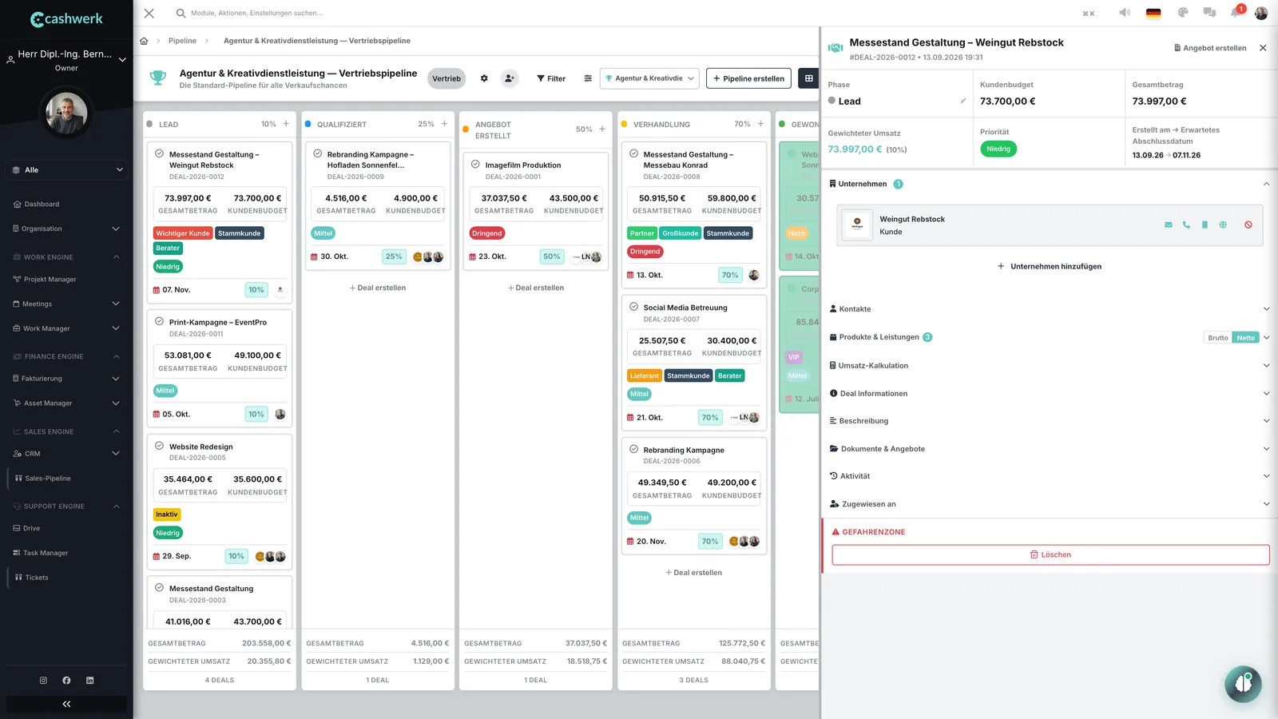Edit the Lead phase pencil icon

963,101
